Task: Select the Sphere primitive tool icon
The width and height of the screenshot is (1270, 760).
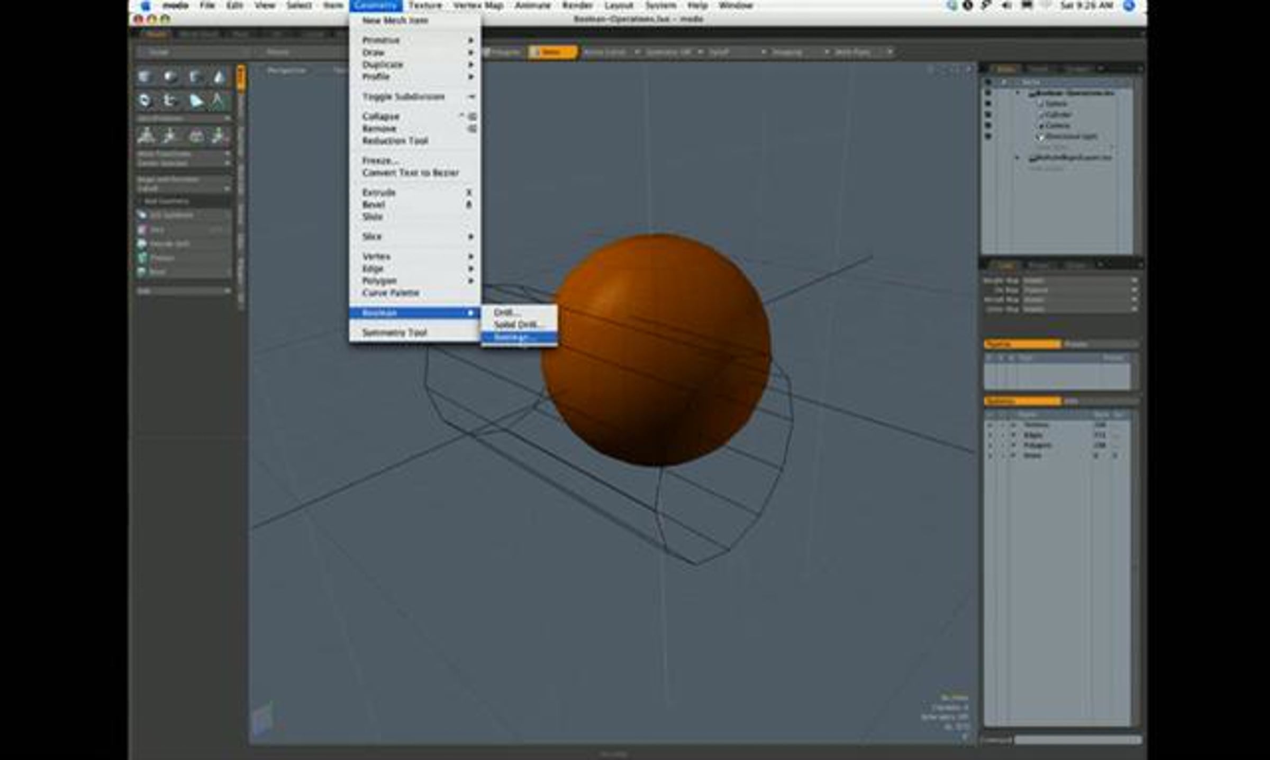Action: (170, 77)
